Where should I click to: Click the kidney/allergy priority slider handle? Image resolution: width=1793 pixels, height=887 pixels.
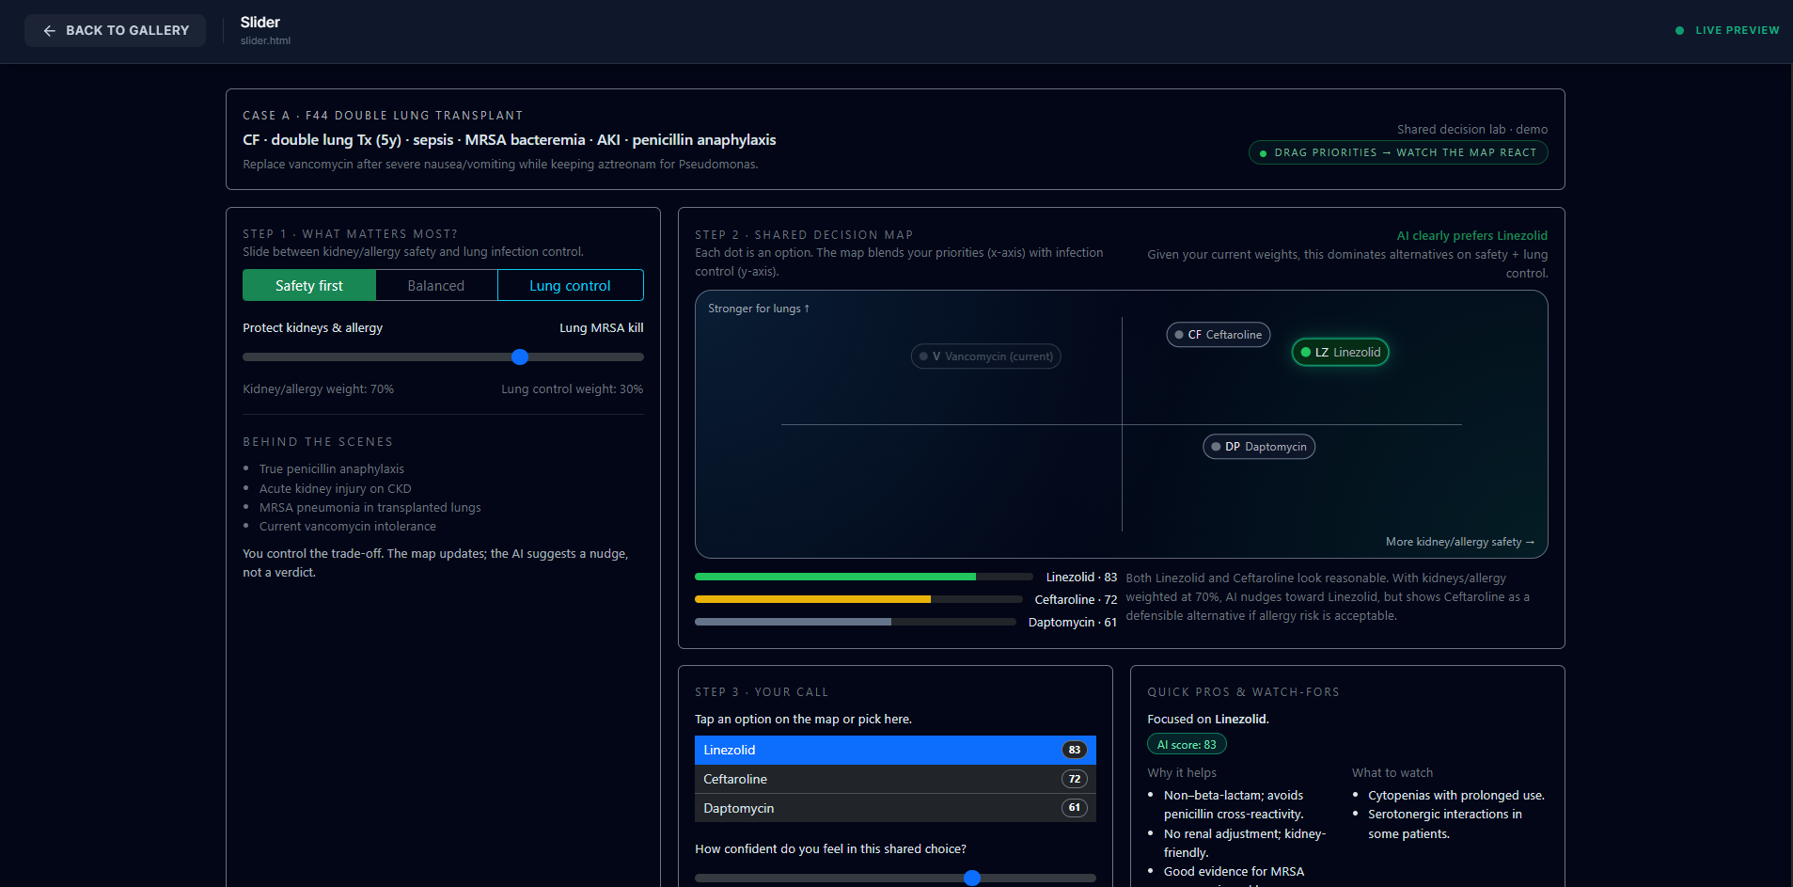[x=520, y=356]
